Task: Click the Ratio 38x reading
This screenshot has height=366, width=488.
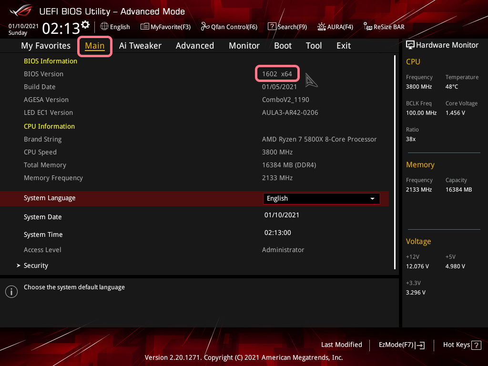Action: coord(410,139)
